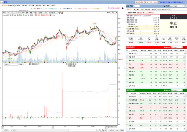Screen dimensions: 187x132
Task: Open help for 1日籌碼集中(%) row
Action: [x=146, y=27]
